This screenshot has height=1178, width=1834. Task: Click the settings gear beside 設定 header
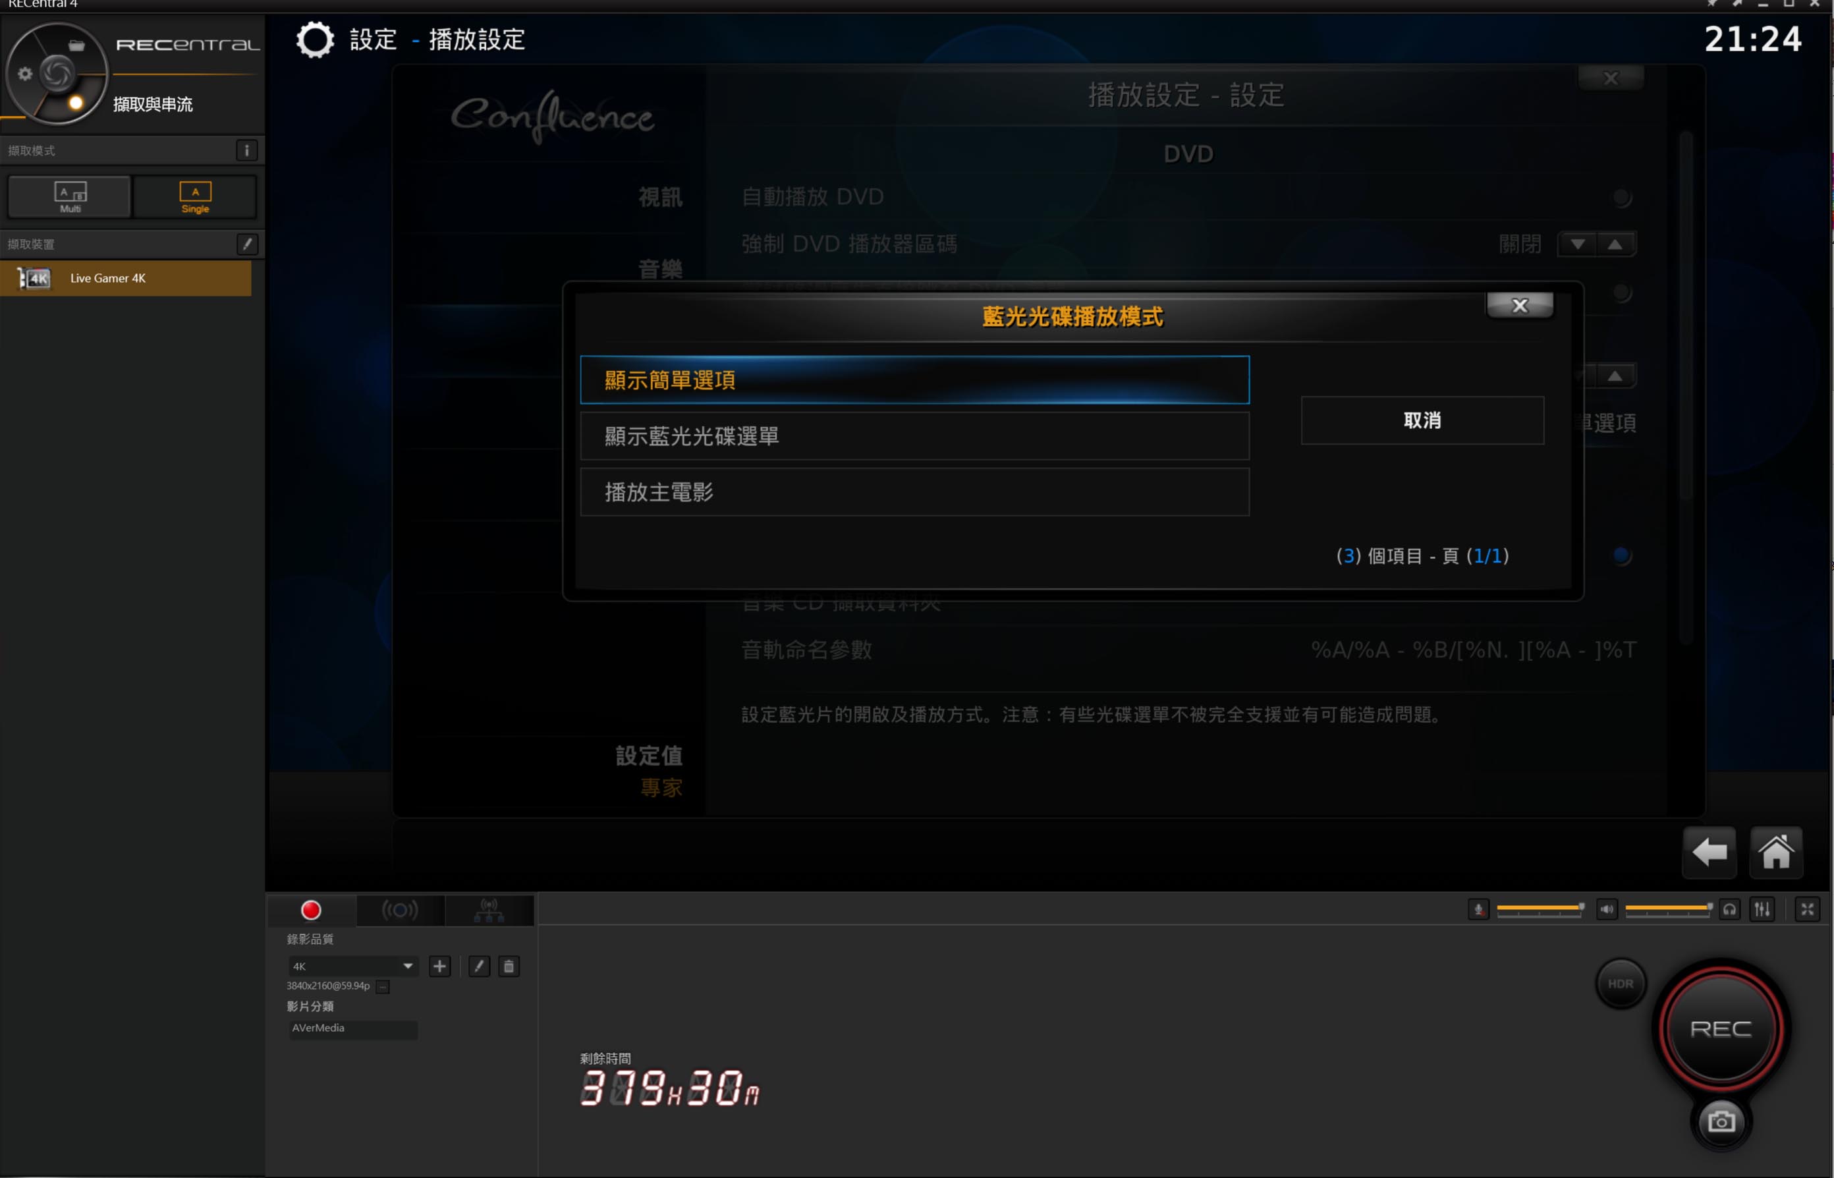pyautogui.click(x=315, y=40)
